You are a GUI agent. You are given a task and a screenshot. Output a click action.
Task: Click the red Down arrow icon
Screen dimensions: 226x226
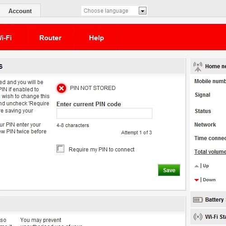[197, 180]
